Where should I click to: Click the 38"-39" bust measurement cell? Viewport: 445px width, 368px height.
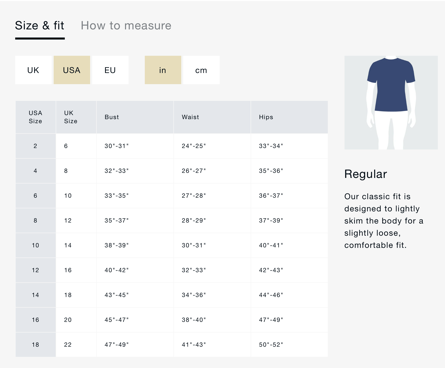point(117,245)
